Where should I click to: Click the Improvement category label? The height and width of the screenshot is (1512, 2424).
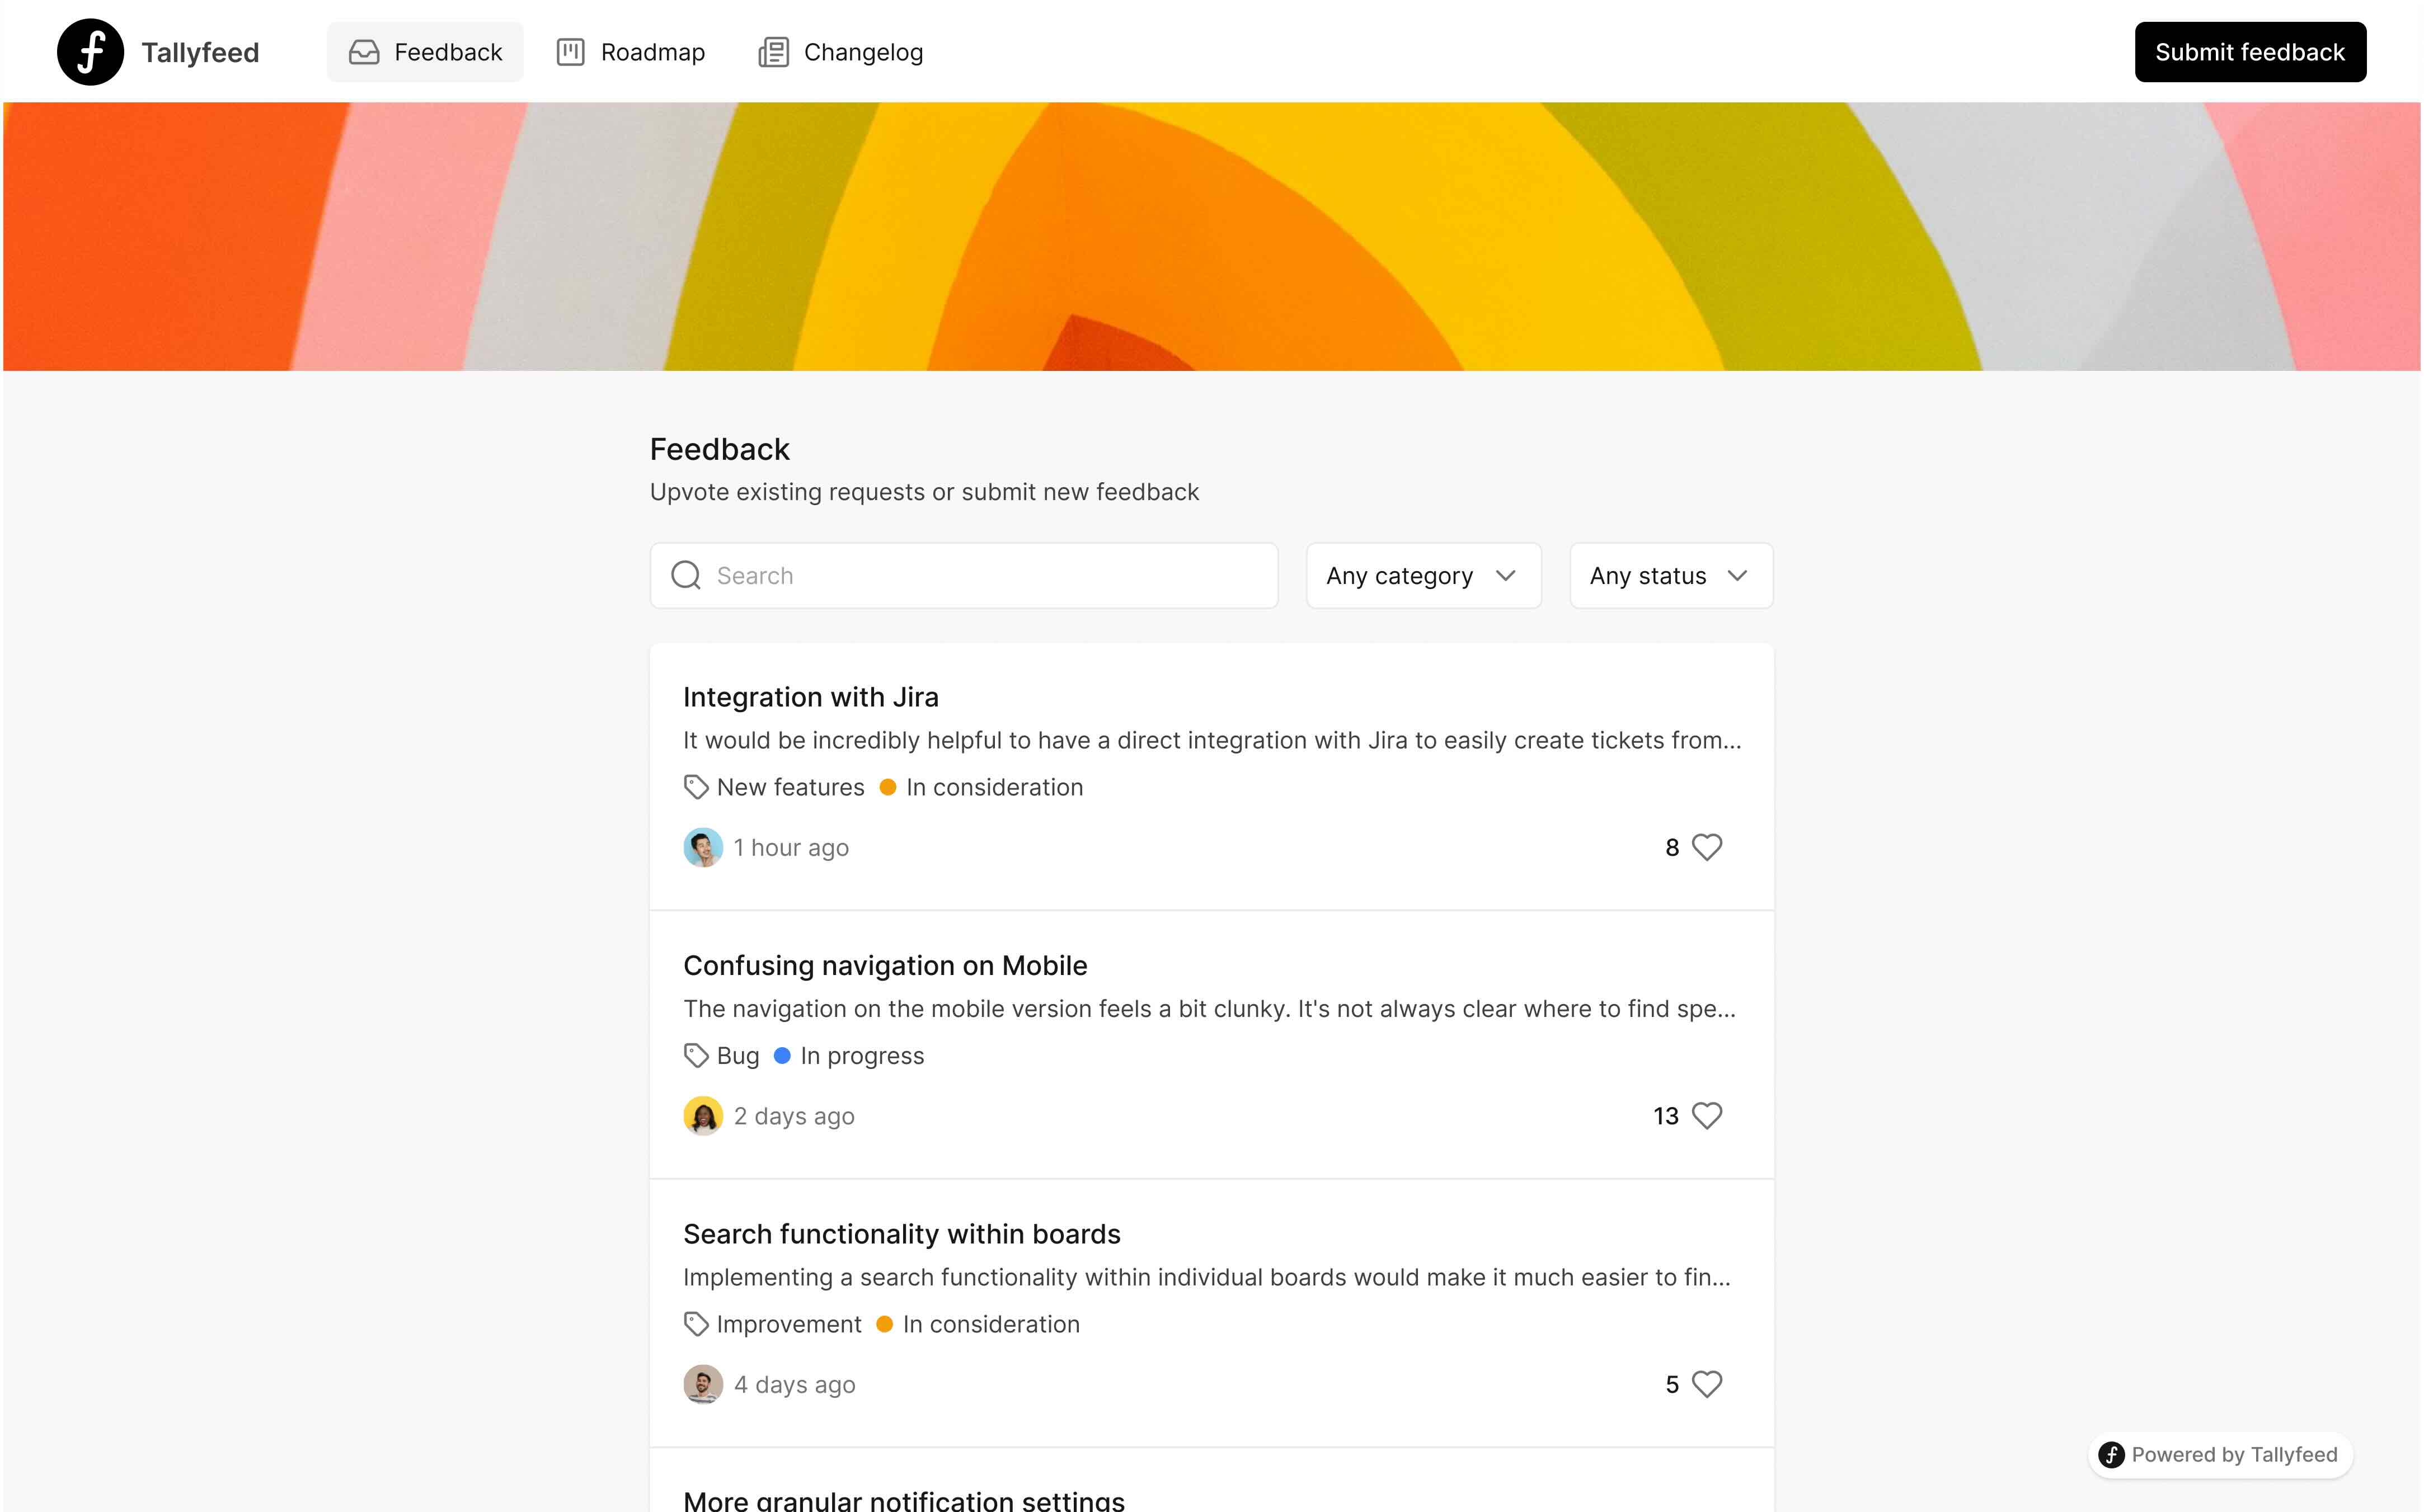[789, 1324]
